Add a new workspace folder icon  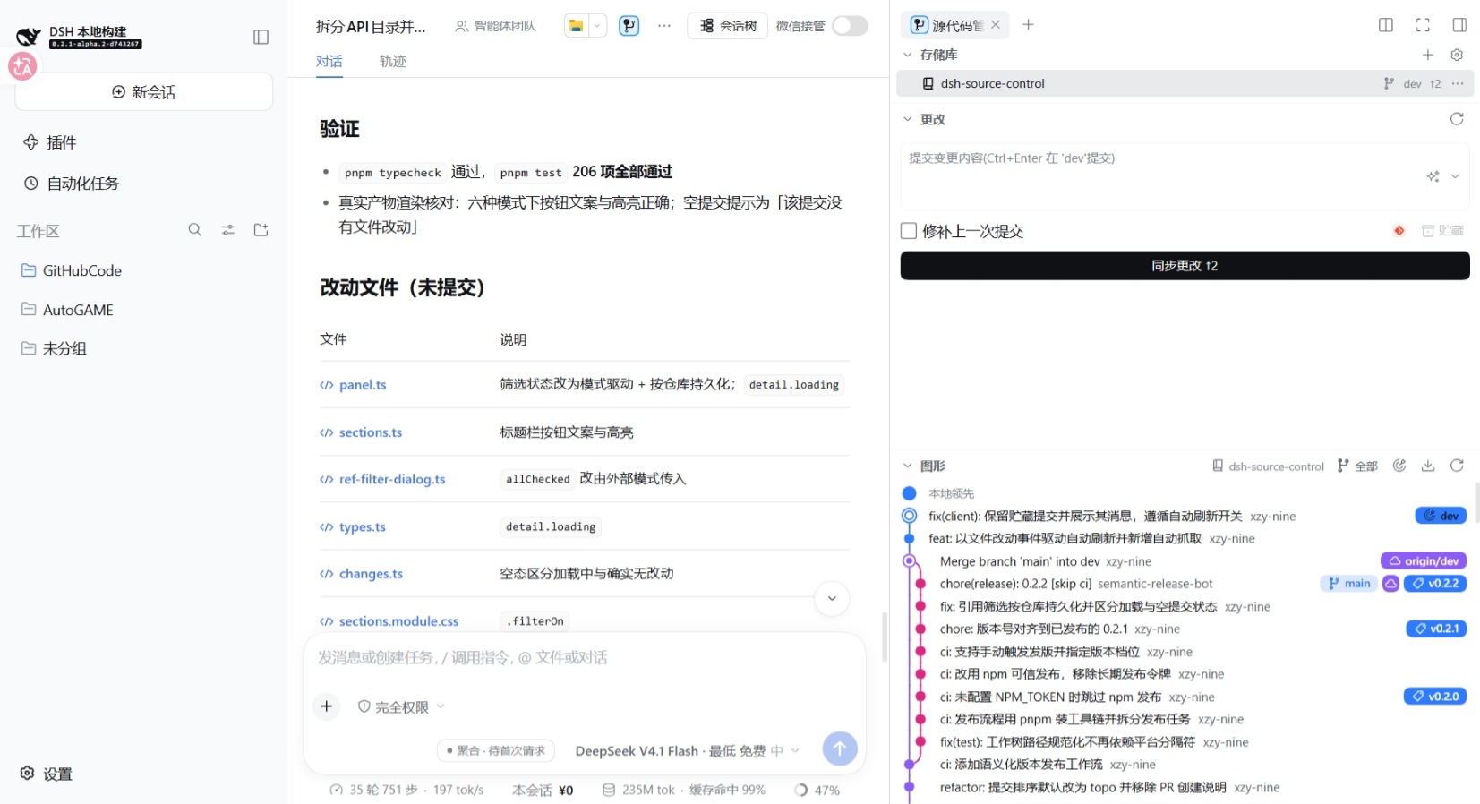[x=261, y=230]
